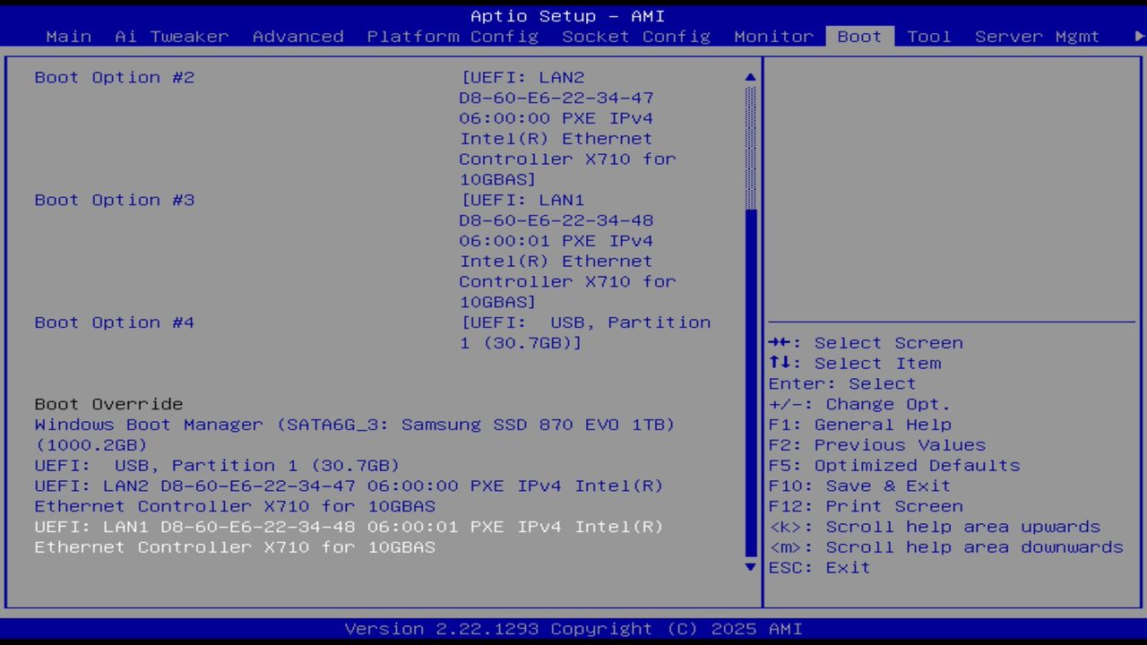
Task: Open the Tool tab
Action: 929,37
